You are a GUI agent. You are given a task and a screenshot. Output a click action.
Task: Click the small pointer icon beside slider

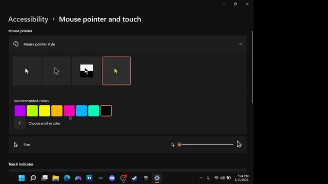pyautogui.click(x=173, y=145)
